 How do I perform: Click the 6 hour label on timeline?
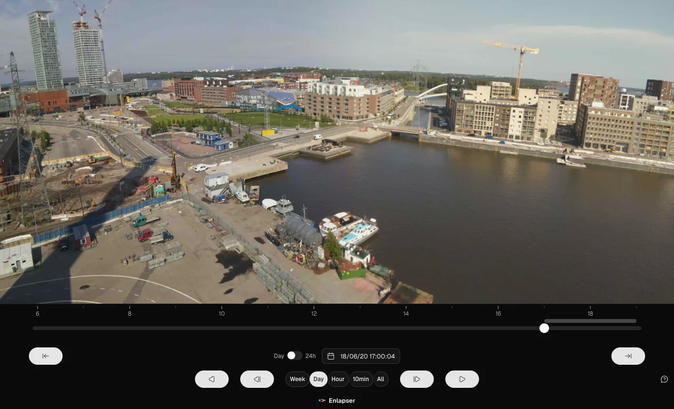[x=38, y=314]
